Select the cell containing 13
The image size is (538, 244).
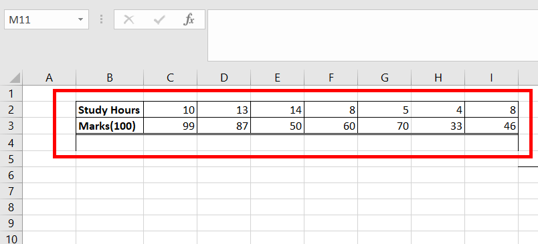coord(223,110)
